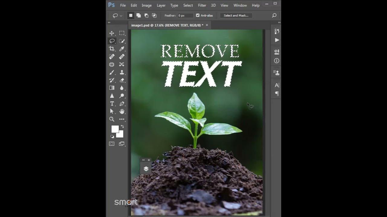Select the Pen tool

(122, 104)
